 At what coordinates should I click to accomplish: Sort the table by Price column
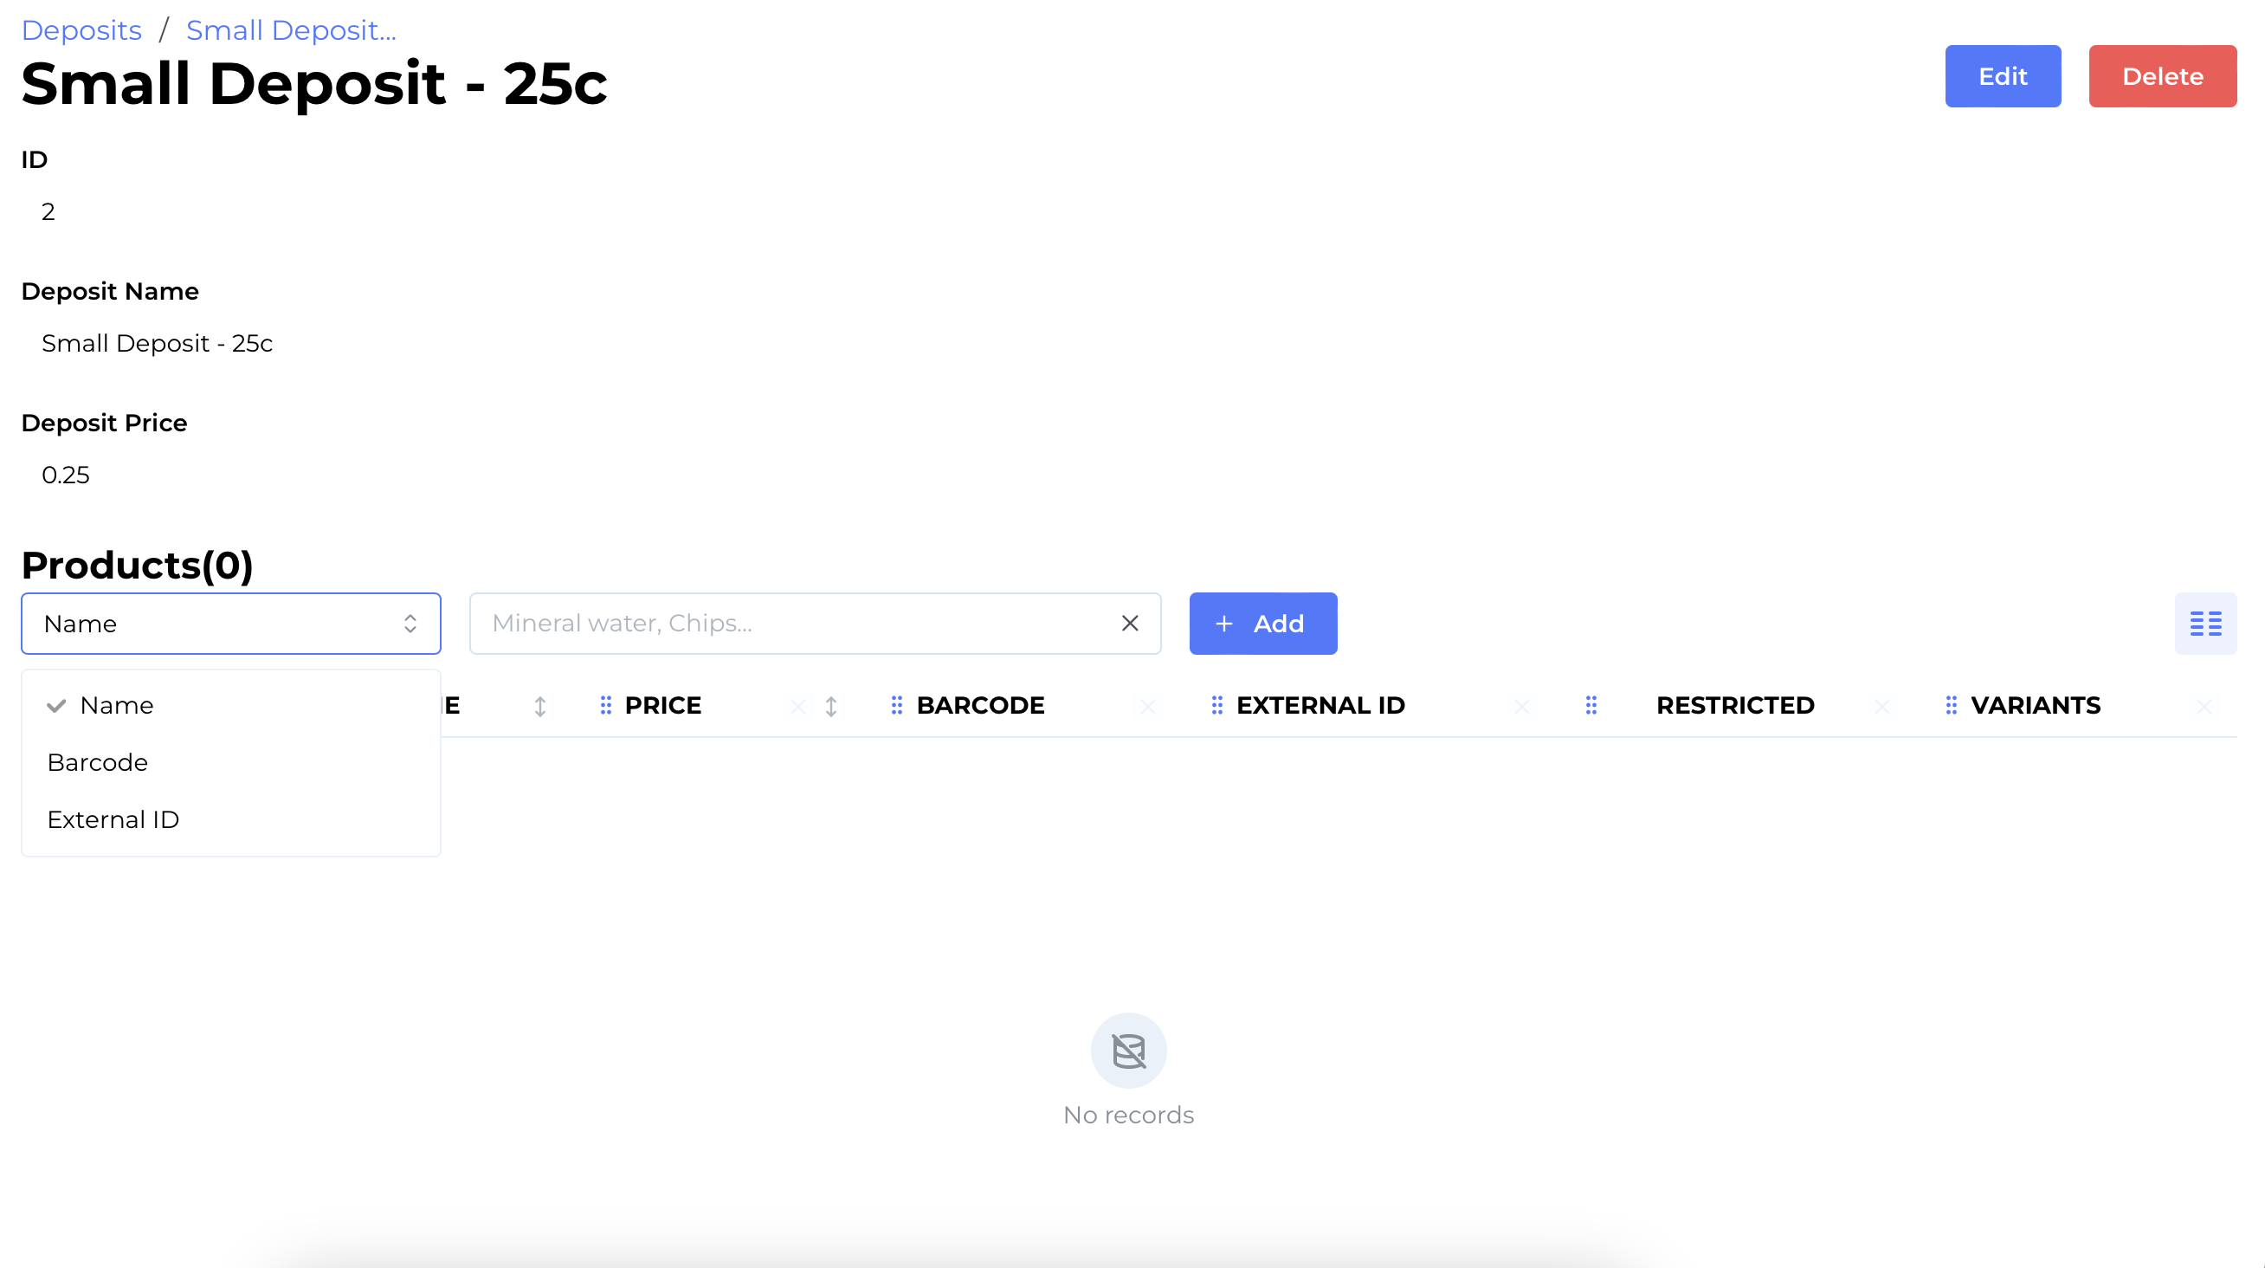(x=831, y=706)
